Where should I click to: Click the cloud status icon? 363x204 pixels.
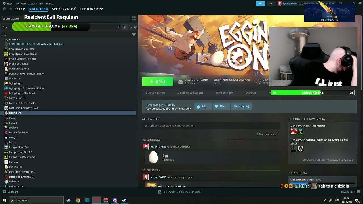coord(180,82)
